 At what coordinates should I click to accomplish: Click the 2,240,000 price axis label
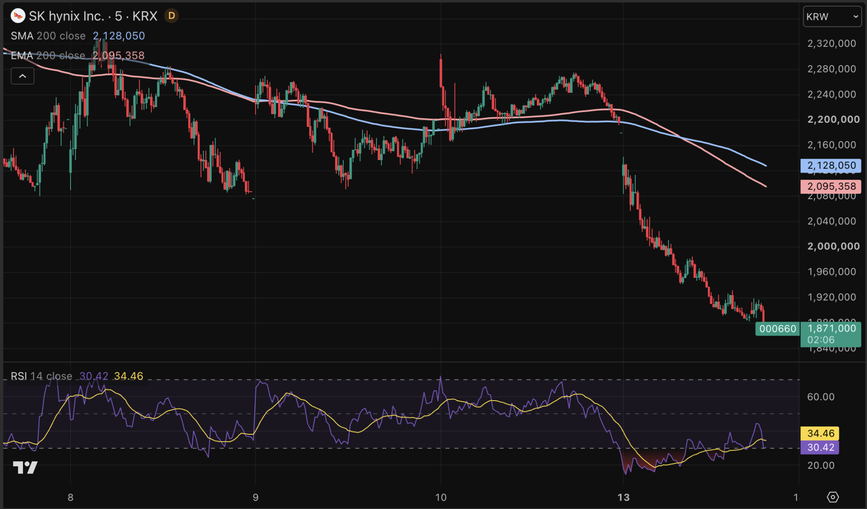tap(832, 94)
